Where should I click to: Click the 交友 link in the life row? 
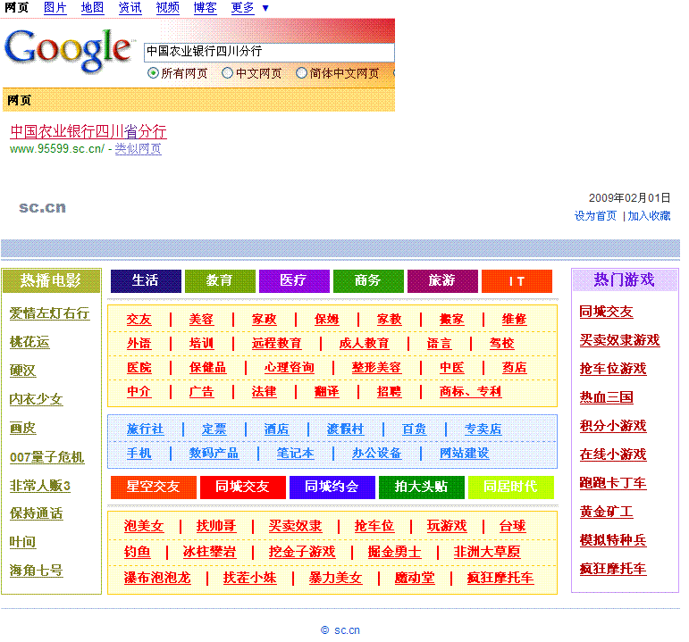click(x=139, y=320)
